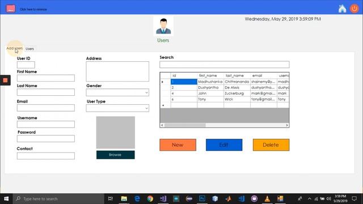Open purple Visual Studio from the taskbar
Image resolution: width=363 pixels, height=204 pixels.
(163, 199)
